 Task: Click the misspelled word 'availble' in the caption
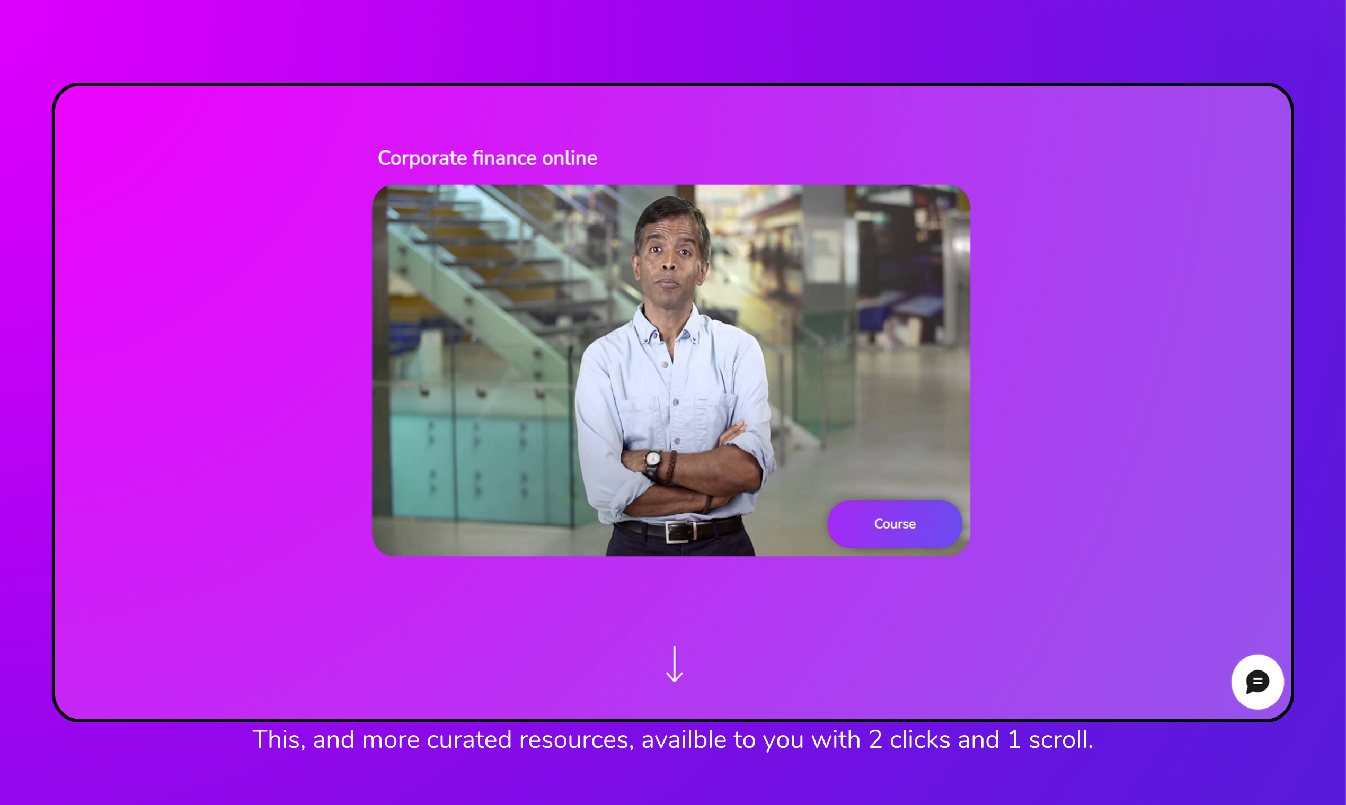[x=684, y=739]
